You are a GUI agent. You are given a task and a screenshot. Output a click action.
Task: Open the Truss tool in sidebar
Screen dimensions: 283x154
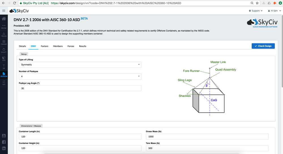tap(4, 34)
